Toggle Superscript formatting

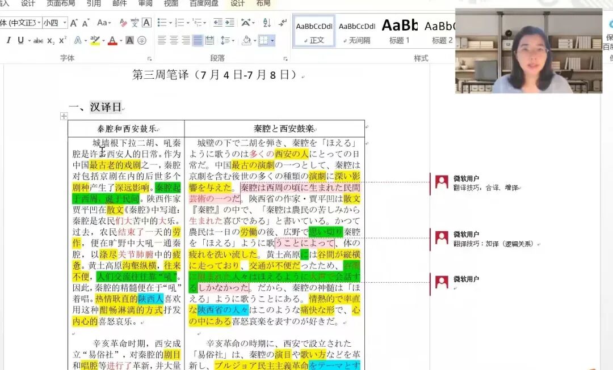click(62, 40)
